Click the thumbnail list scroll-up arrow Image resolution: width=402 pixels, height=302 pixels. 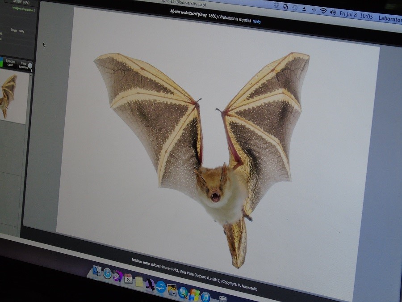click(x=30, y=75)
